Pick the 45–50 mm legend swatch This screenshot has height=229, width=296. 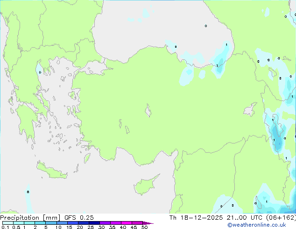pos(137,223)
